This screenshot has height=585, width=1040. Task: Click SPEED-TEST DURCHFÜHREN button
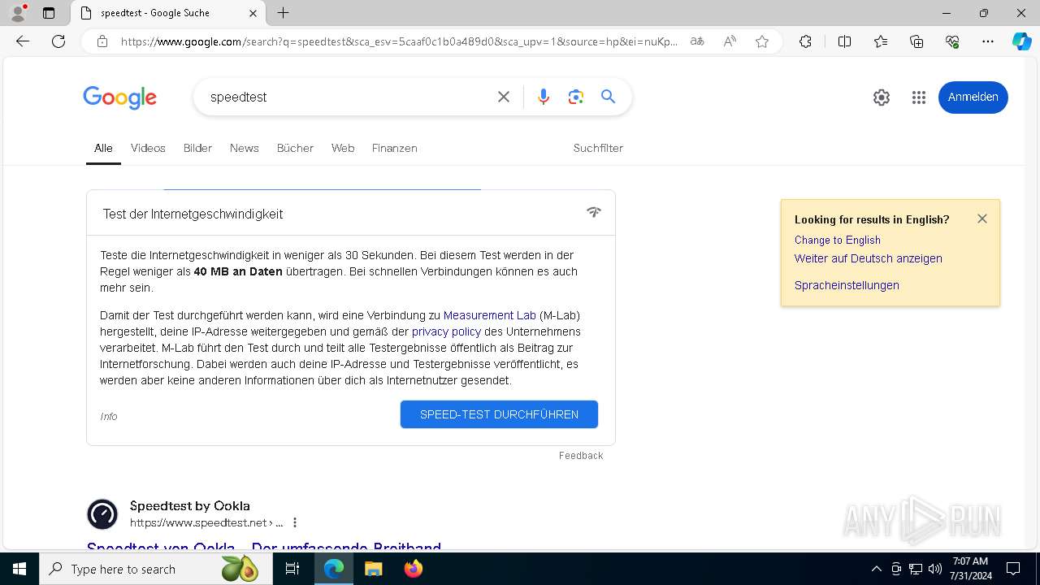pyautogui.click(x=499, y=414)
